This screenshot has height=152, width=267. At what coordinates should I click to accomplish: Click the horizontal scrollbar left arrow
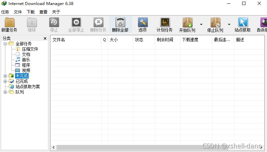54,147
